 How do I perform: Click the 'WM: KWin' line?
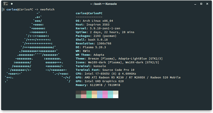pyautogui.click(x=83, y=51)
